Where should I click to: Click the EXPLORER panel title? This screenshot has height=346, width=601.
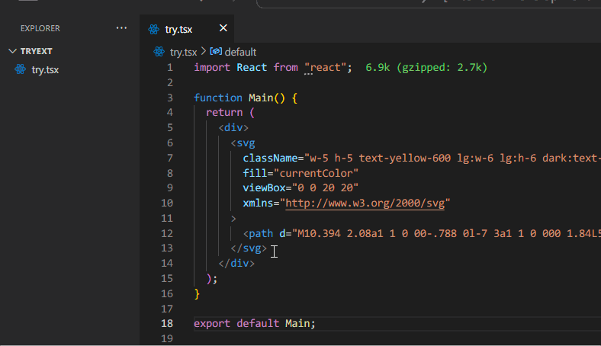coord(40,28)
